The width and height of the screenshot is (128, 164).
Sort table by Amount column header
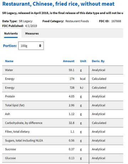pos(69,61)
